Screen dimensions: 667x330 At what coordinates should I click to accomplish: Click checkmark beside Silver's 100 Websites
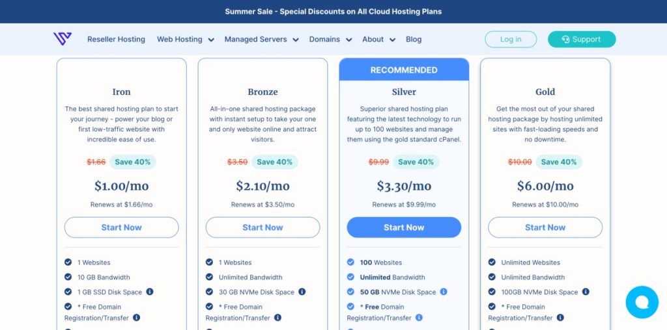click(351, 262)
